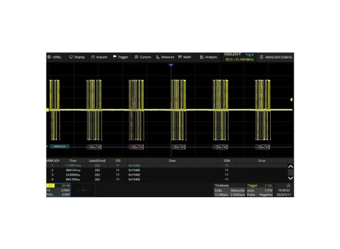Click the FULL bandwidth setting
Viewport: 340px width, 249px height.
(x=50, y=195)
